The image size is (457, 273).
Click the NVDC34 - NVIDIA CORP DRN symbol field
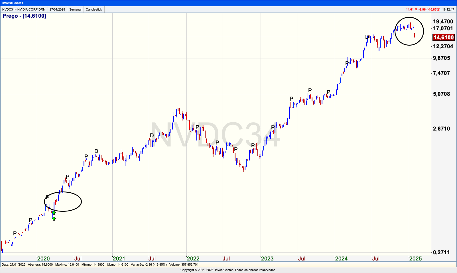tap(24, 9)
